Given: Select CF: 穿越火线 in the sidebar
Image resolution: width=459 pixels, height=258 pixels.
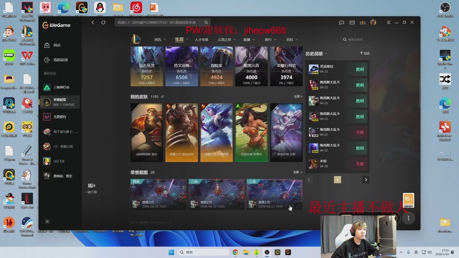Looking at the screenshot, I should pyautogui.click(x=60, y=146).
